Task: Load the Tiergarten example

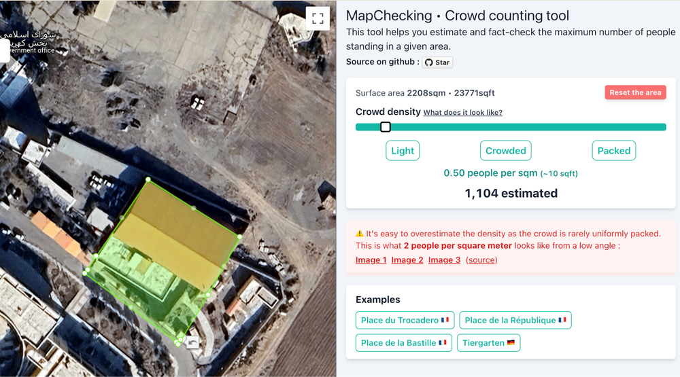Action: 488,343
